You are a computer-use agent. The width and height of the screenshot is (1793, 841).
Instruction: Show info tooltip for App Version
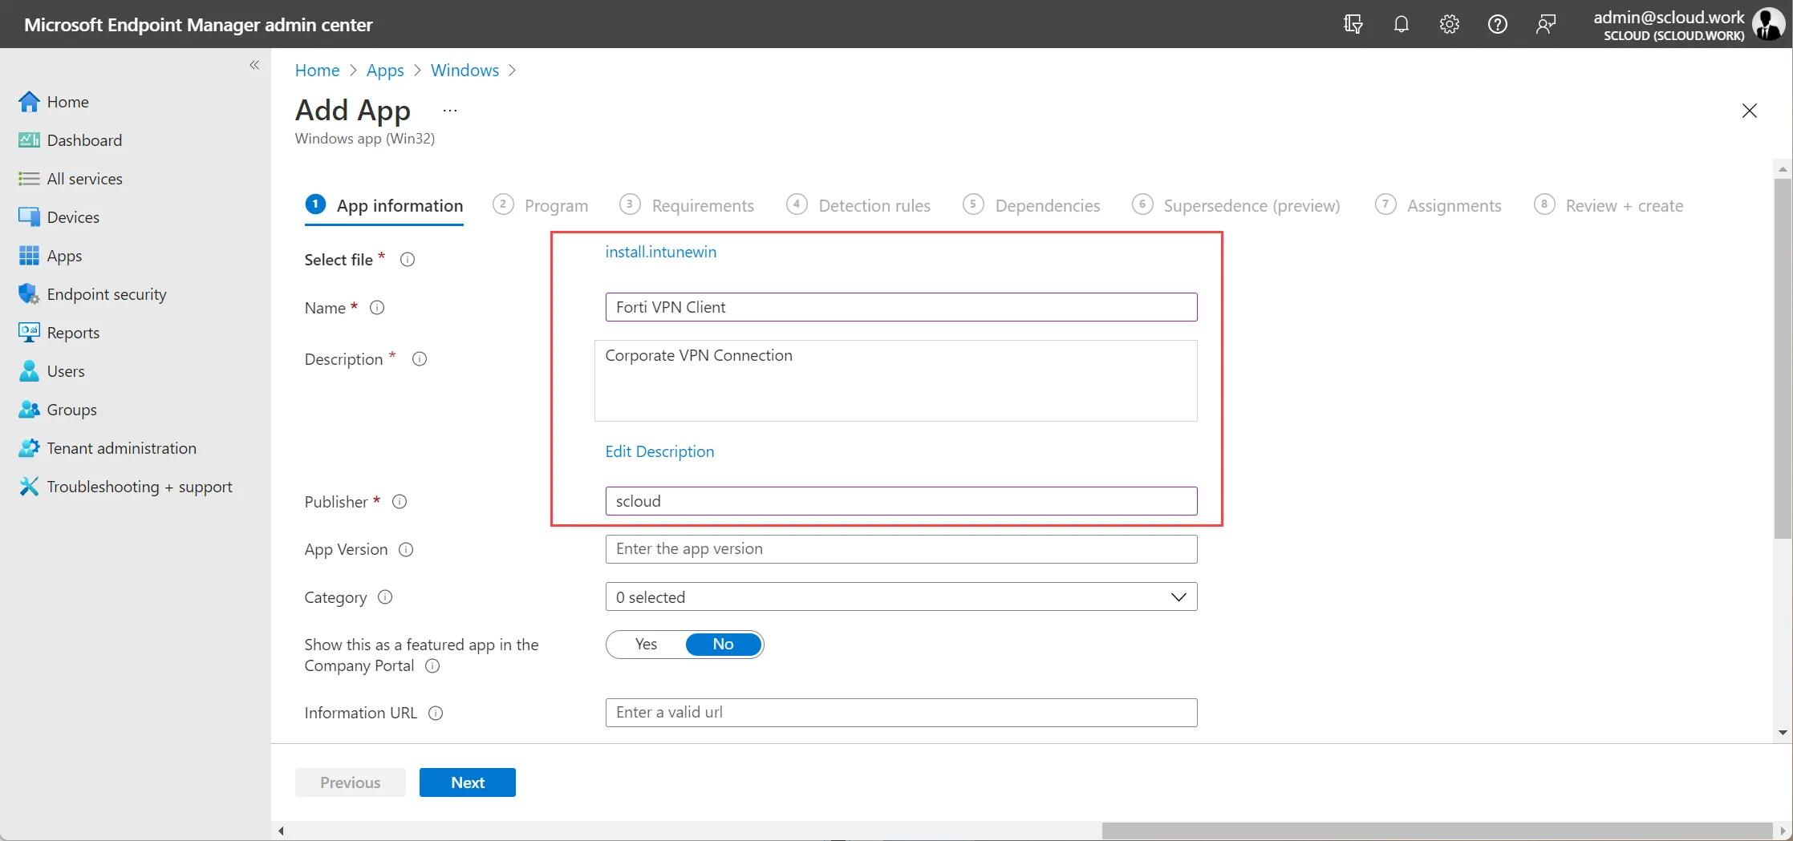pos(406,550)
